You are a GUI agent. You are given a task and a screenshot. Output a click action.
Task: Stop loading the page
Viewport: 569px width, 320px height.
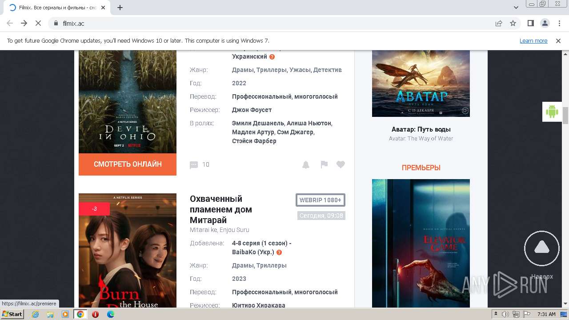[38, 23]
